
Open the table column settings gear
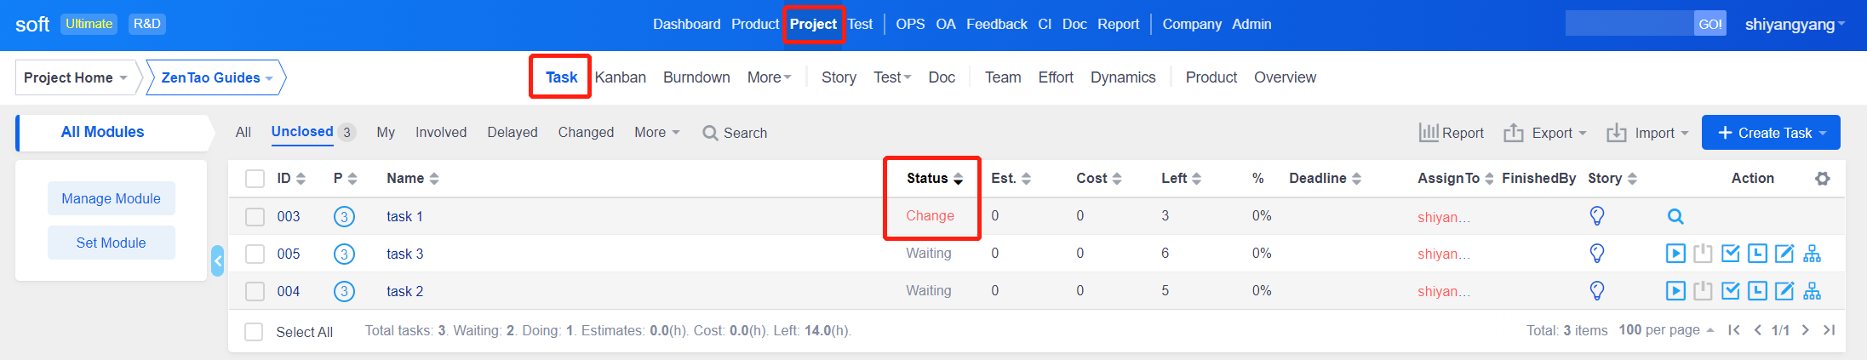[x=1822, y=179]
